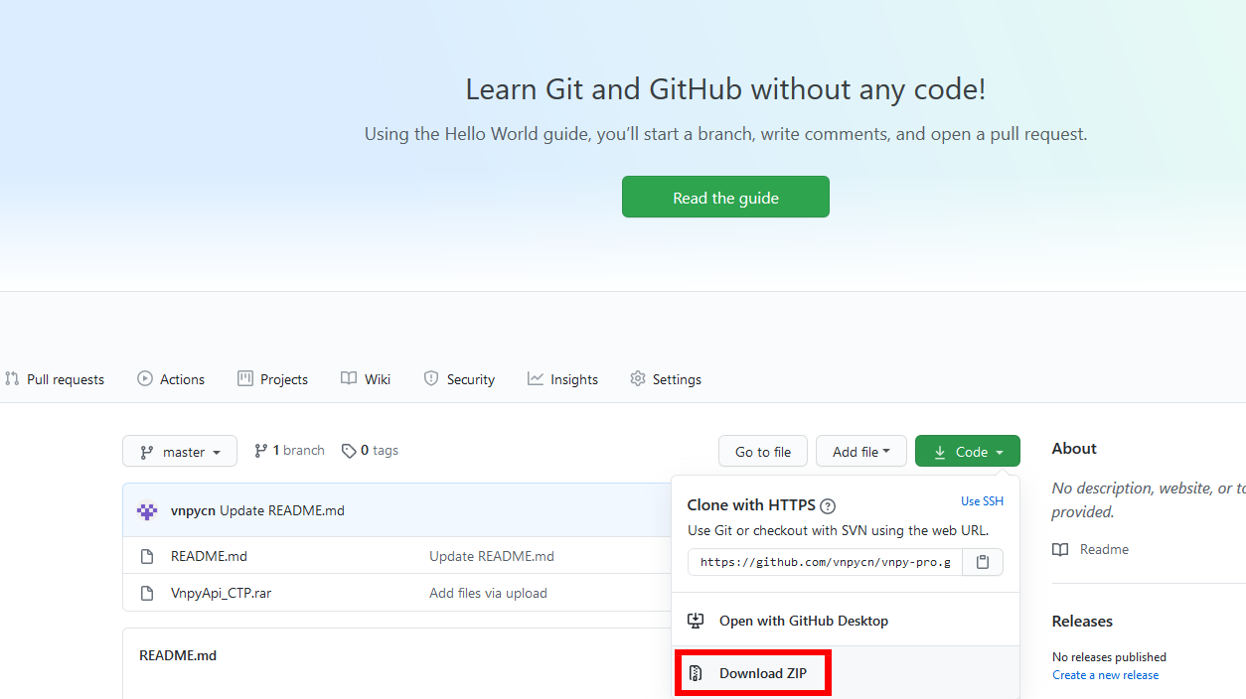
Task: Click the vnpycn avatar in commit row
Action: tap(147, 510)
